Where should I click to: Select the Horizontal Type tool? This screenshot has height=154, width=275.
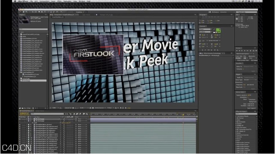(45, 12)
